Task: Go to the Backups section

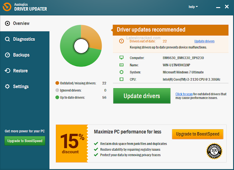Action: (x=25, y=55)
